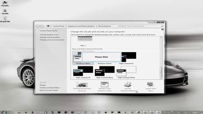Click Personalization breadcrumb segment

[x=105, y=26]
